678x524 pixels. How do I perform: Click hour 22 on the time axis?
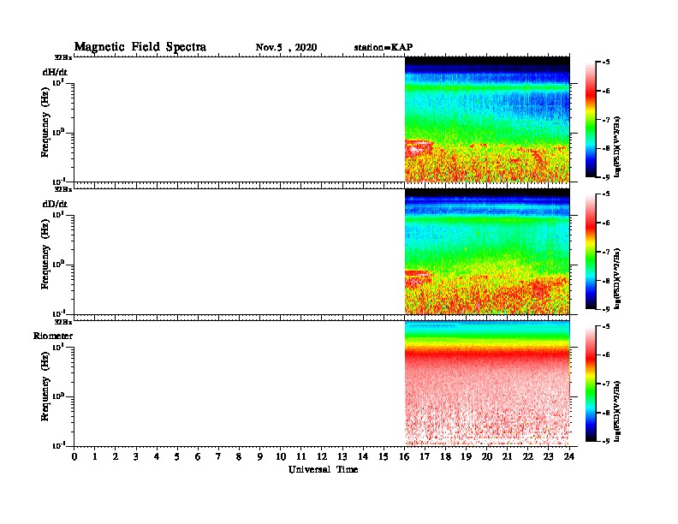528,457
